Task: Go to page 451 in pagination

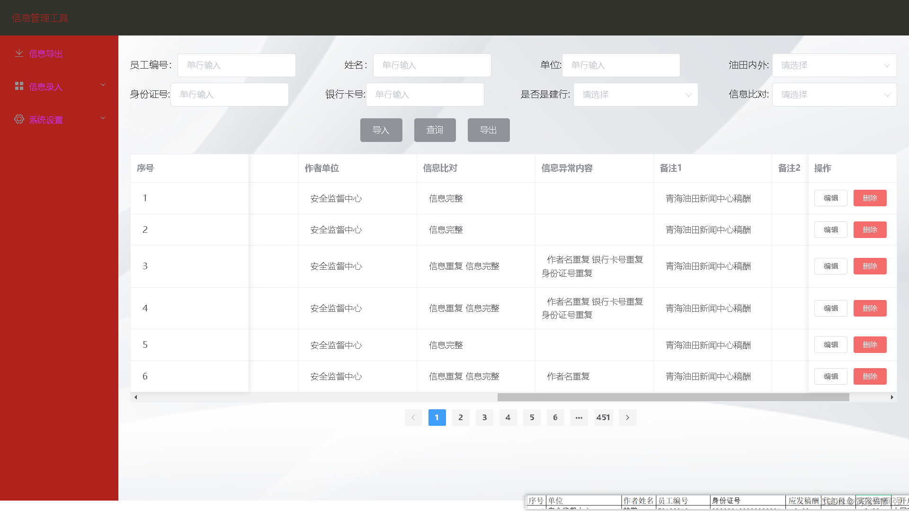Action: click(603, 417)
